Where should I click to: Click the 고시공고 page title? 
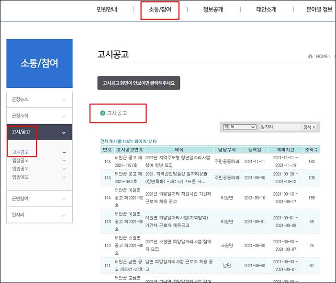pyautogui.click(x=113, y=54)
